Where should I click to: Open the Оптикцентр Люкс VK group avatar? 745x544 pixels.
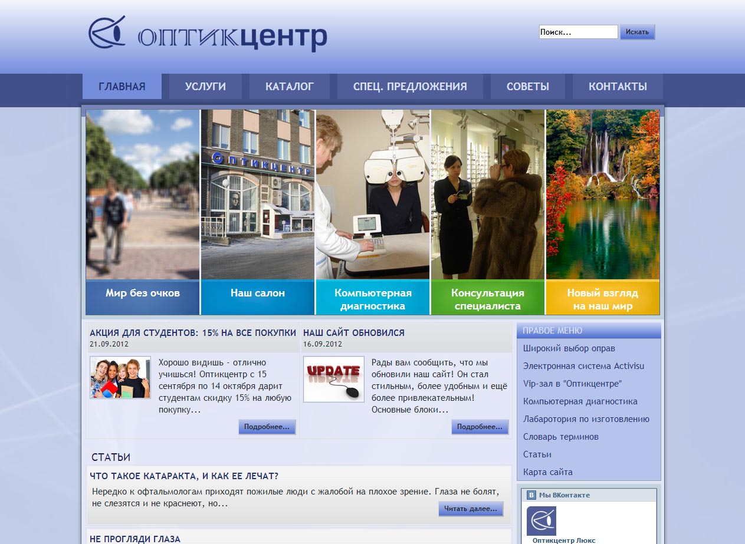pos(541,521)
